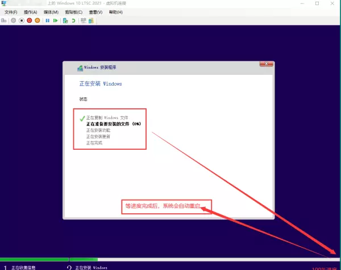341x270 pixels.
Task: Save VM state with the orange icon
Action: coord(38,20)
